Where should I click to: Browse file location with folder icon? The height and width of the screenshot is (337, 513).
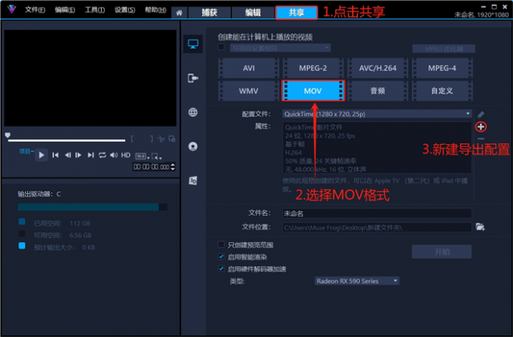tap(479, 227)
